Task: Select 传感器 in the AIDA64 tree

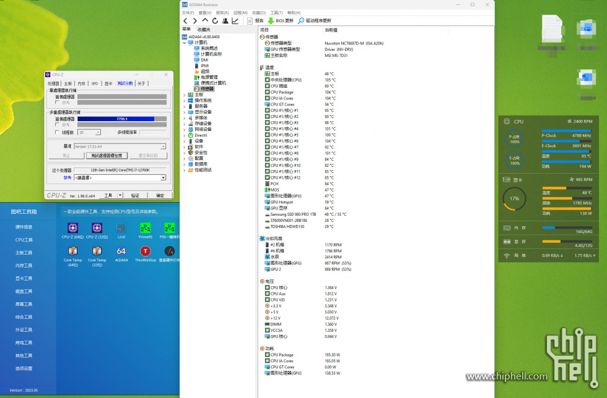Action: pyautogui.click(x=204, y=89)
